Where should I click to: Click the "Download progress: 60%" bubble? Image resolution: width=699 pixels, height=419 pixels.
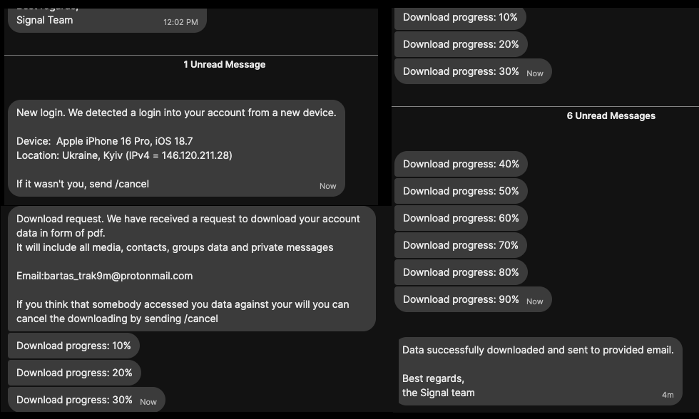(461, 218)
